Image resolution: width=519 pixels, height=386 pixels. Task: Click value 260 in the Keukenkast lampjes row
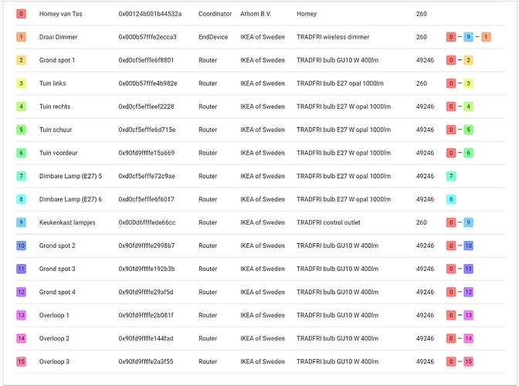[x=422, y=222]
